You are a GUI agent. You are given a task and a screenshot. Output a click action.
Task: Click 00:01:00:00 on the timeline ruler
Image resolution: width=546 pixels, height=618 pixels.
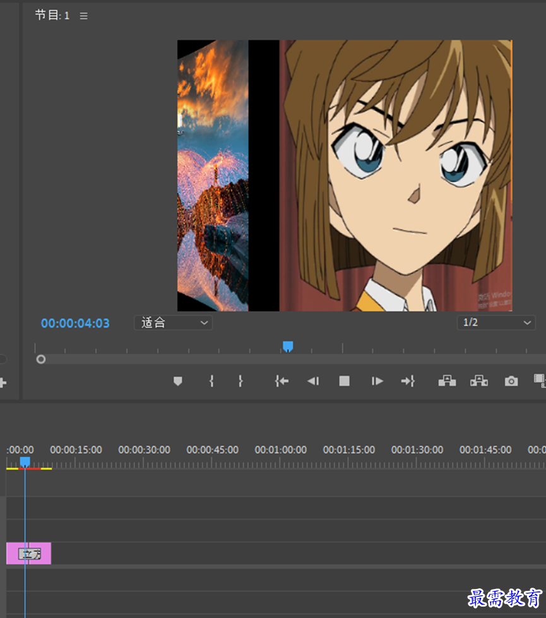click(x=281, y=449)
